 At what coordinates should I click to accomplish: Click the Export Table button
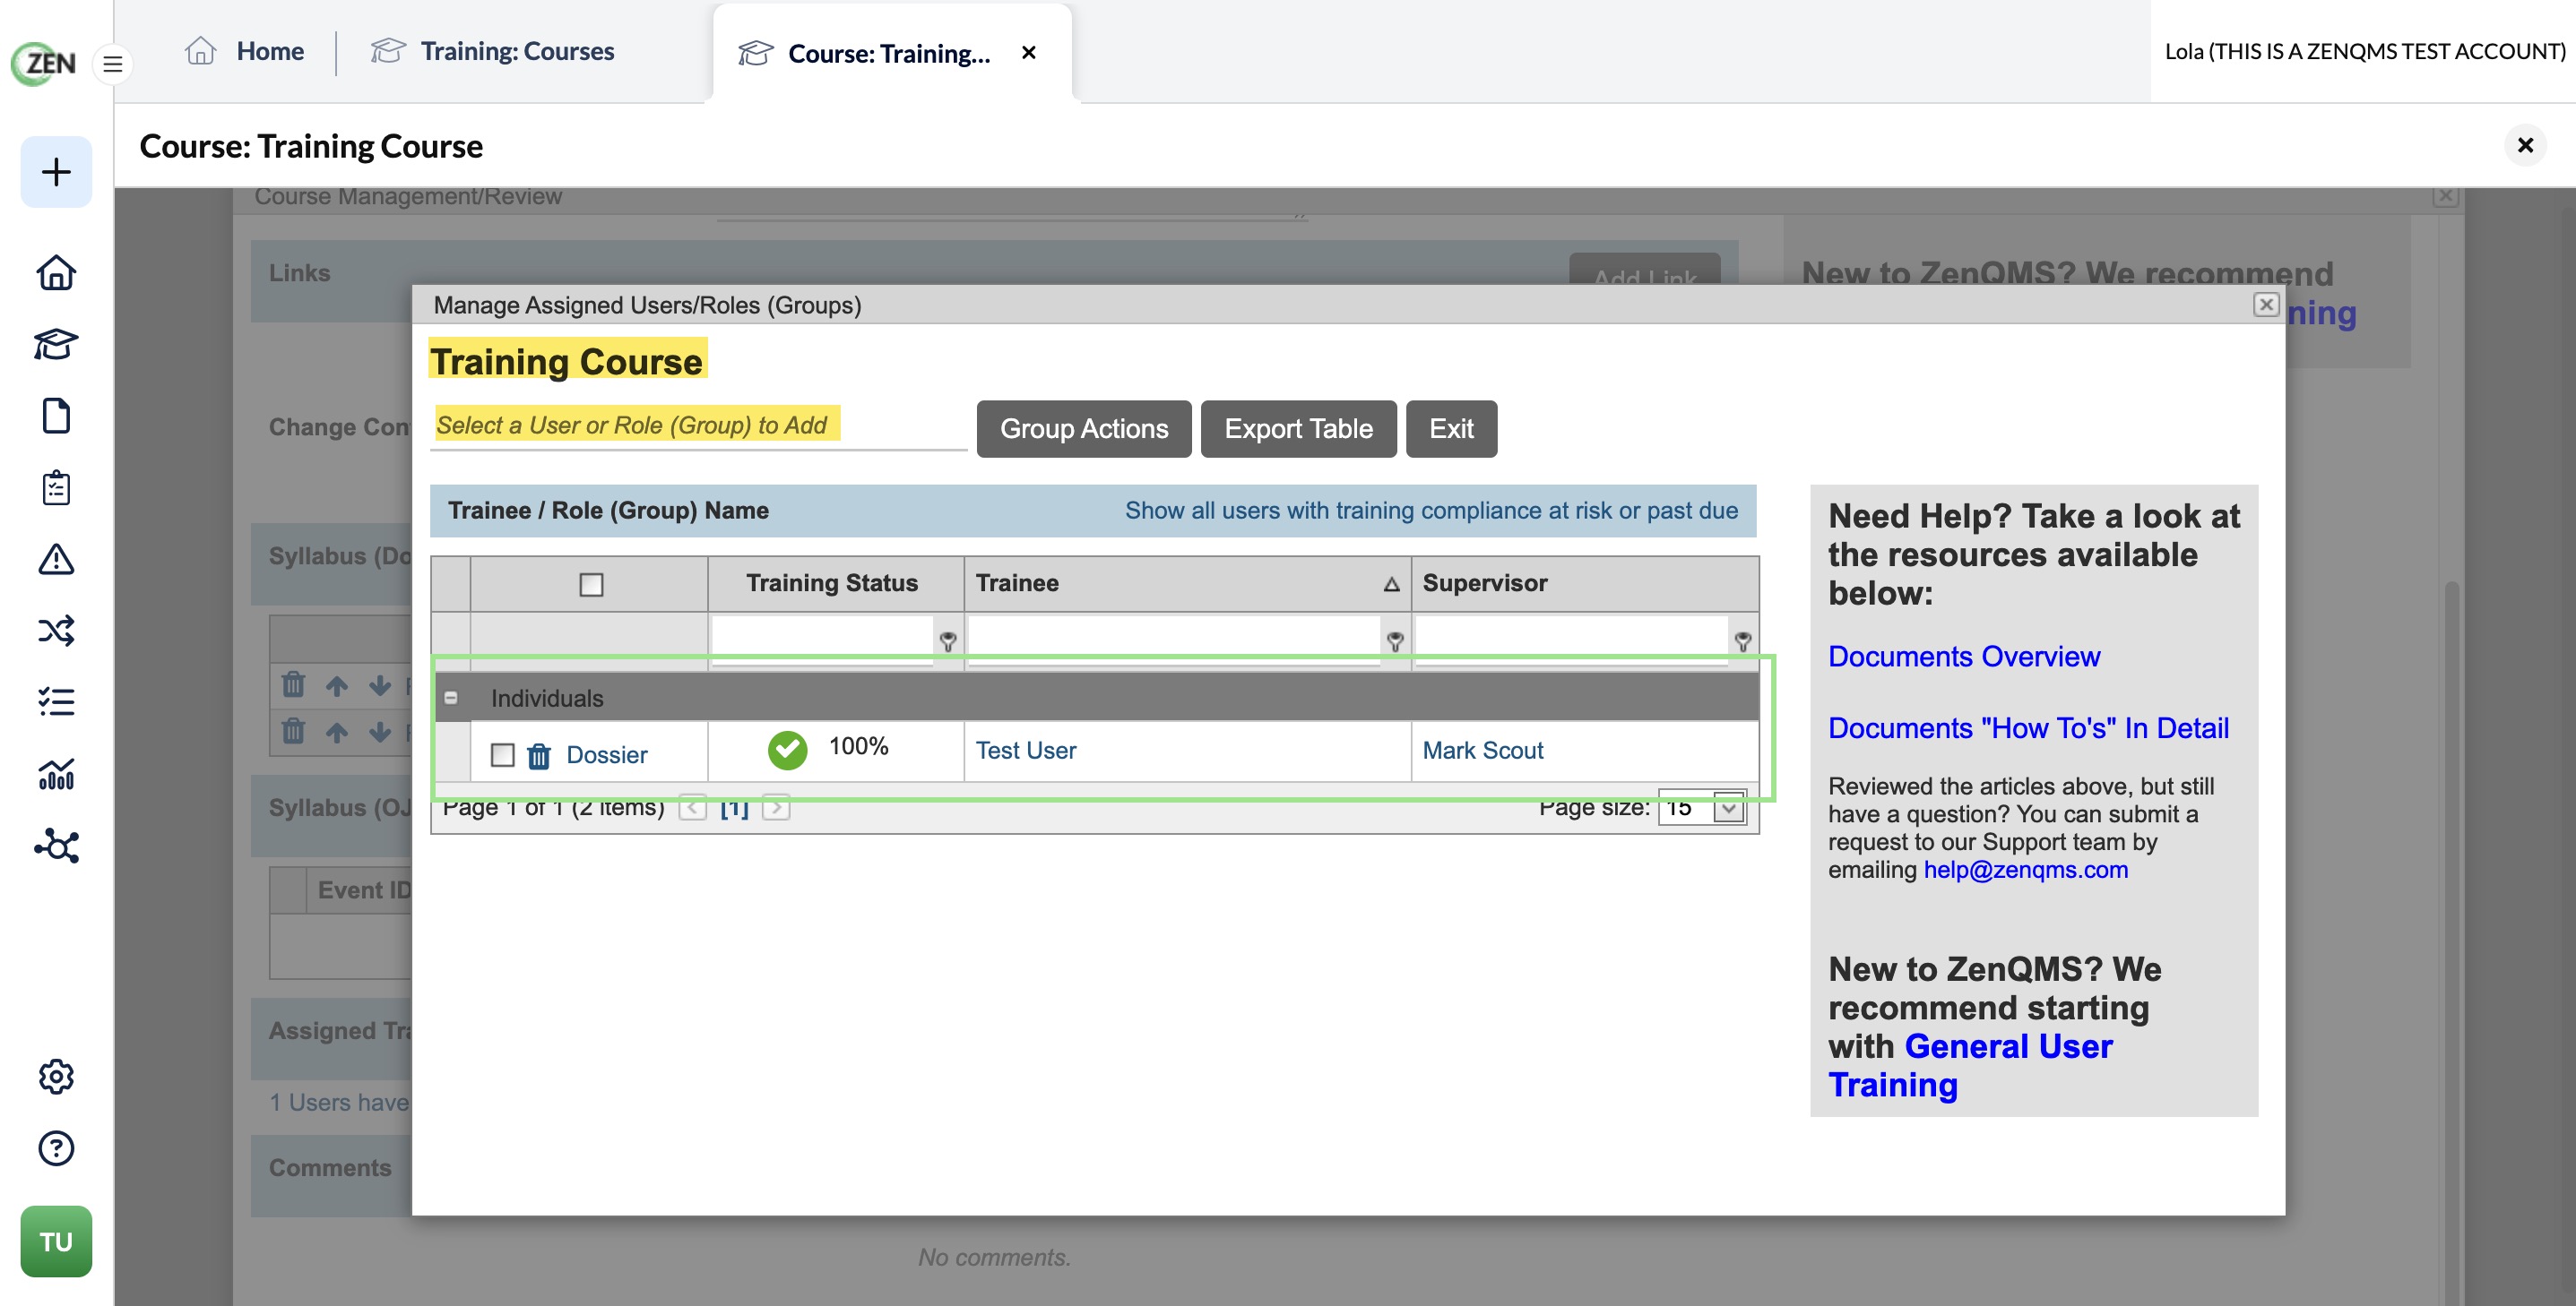pyautogui.click(x=1298, y=429)
